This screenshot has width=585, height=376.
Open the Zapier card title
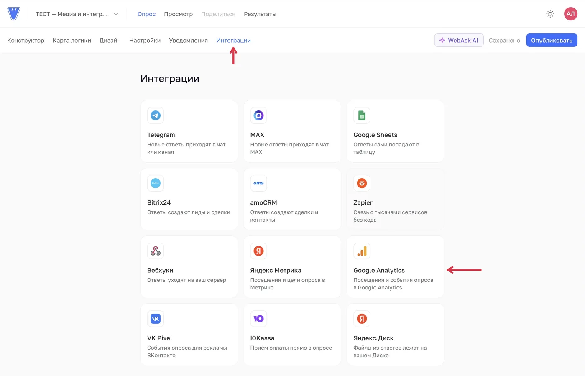tap(363, 202)
